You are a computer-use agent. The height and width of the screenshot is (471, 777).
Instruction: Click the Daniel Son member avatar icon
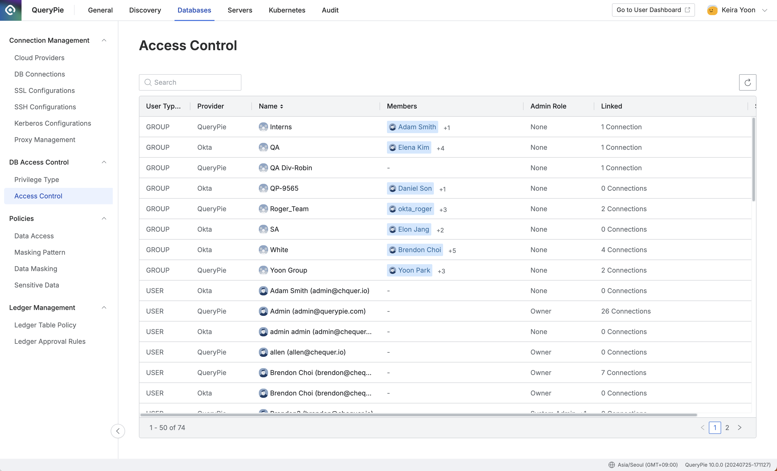tap(392, 188)
